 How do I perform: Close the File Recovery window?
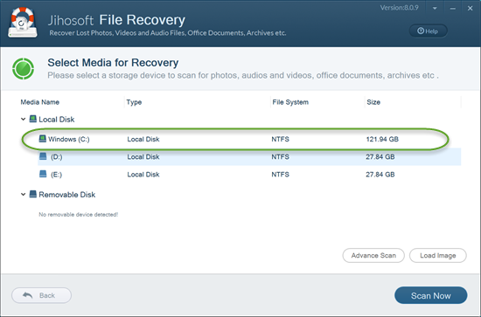[x=470, y=8]
